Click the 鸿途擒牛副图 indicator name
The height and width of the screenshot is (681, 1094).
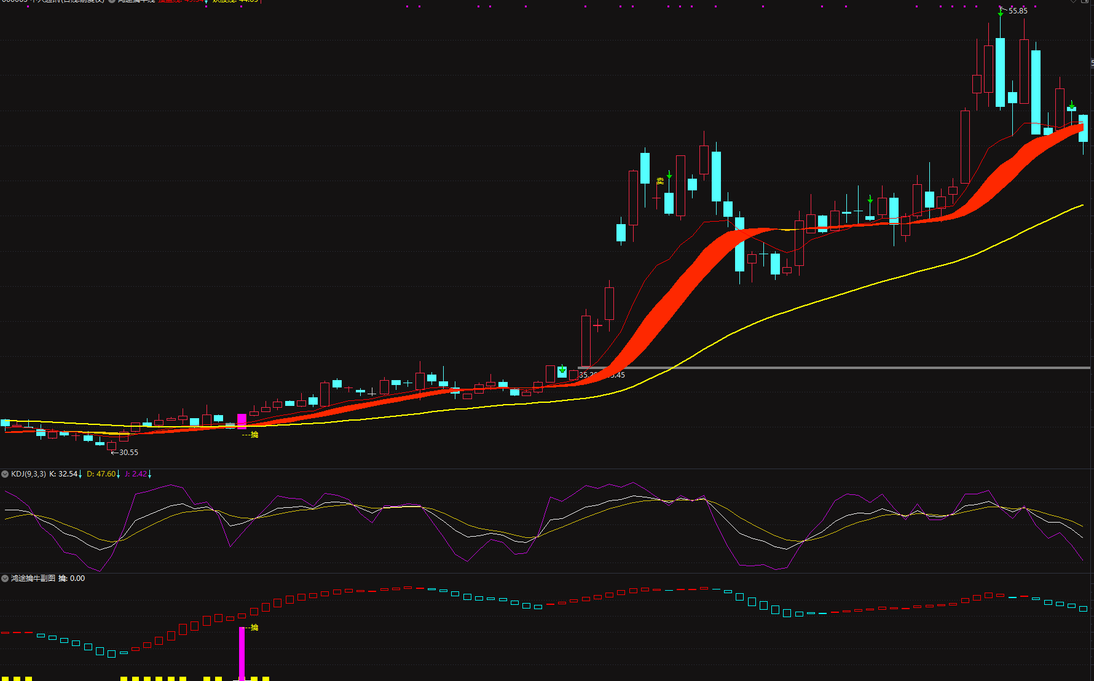tap(33, 578)
